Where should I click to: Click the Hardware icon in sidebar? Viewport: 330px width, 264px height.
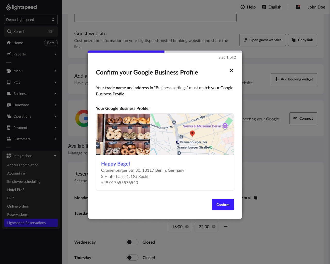tap(9, 105)
